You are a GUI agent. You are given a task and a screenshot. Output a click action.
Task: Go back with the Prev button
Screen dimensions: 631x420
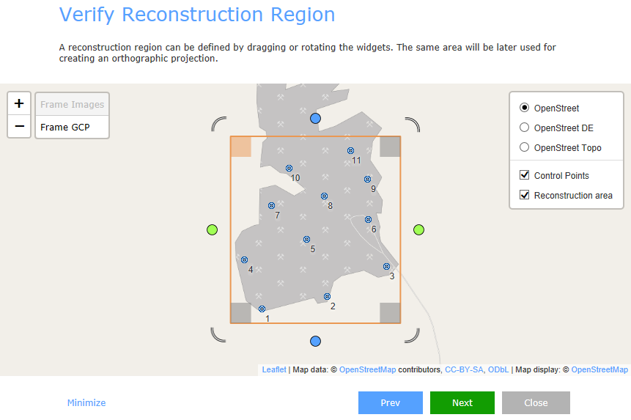pos(390,402)
